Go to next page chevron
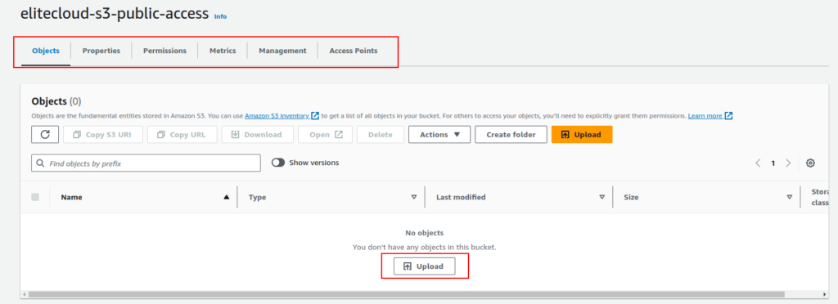The image size is (838, 304). (x=788, y=163)
